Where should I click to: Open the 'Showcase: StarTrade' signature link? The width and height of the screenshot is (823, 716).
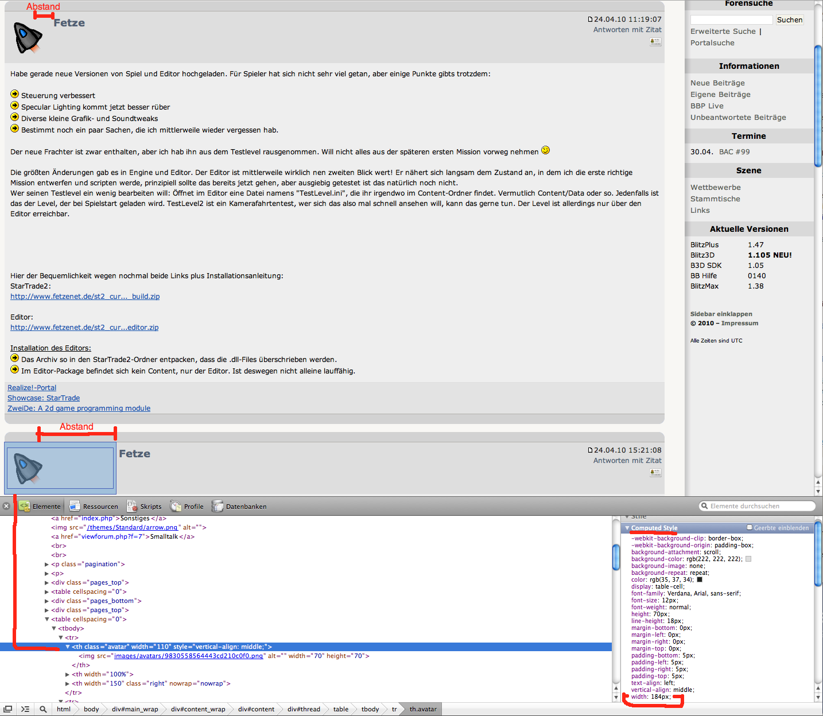tap(44, 398)
